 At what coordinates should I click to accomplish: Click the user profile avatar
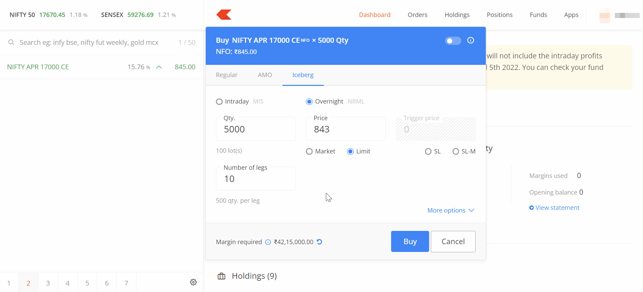pyautogui.click(x=604, y=15)
